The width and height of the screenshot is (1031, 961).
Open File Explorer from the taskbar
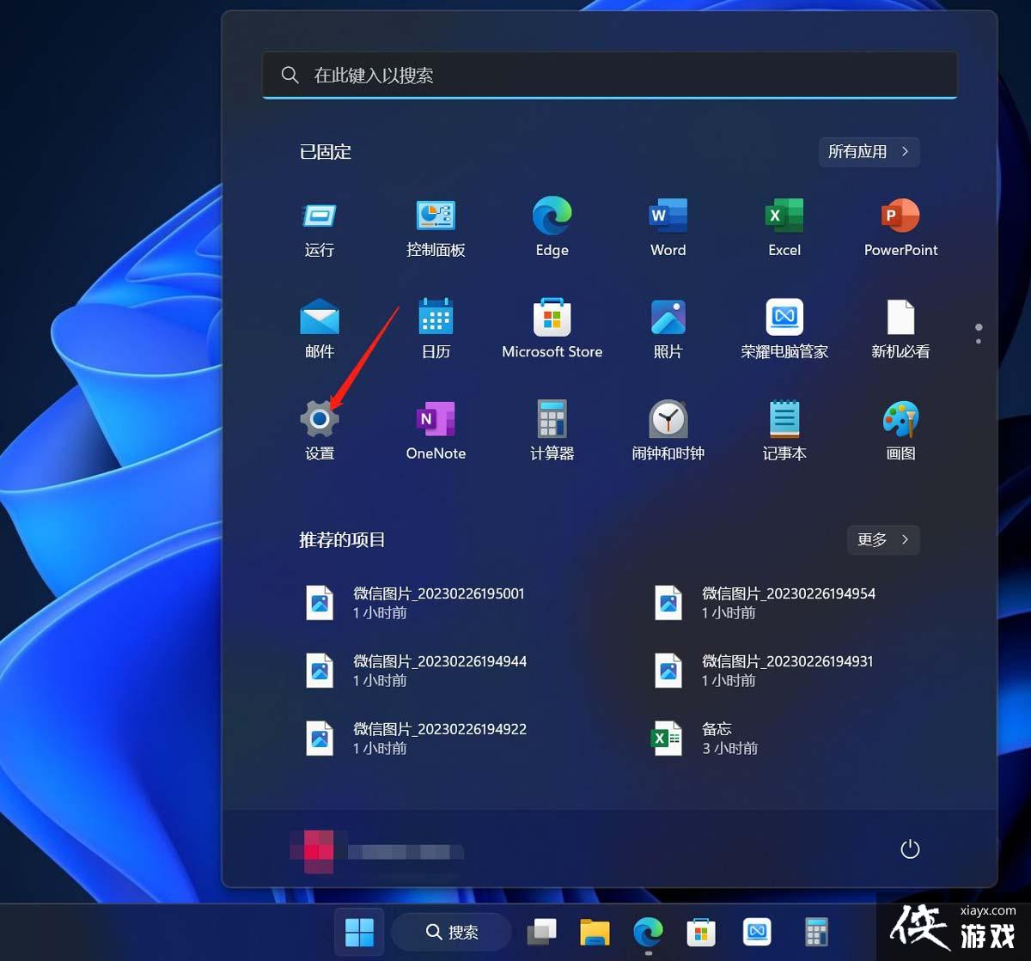[595, 932]
